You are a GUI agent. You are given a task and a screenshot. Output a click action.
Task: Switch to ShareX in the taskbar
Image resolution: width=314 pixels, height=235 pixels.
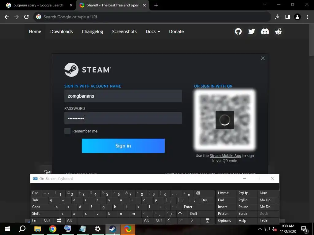coord(128,229)
